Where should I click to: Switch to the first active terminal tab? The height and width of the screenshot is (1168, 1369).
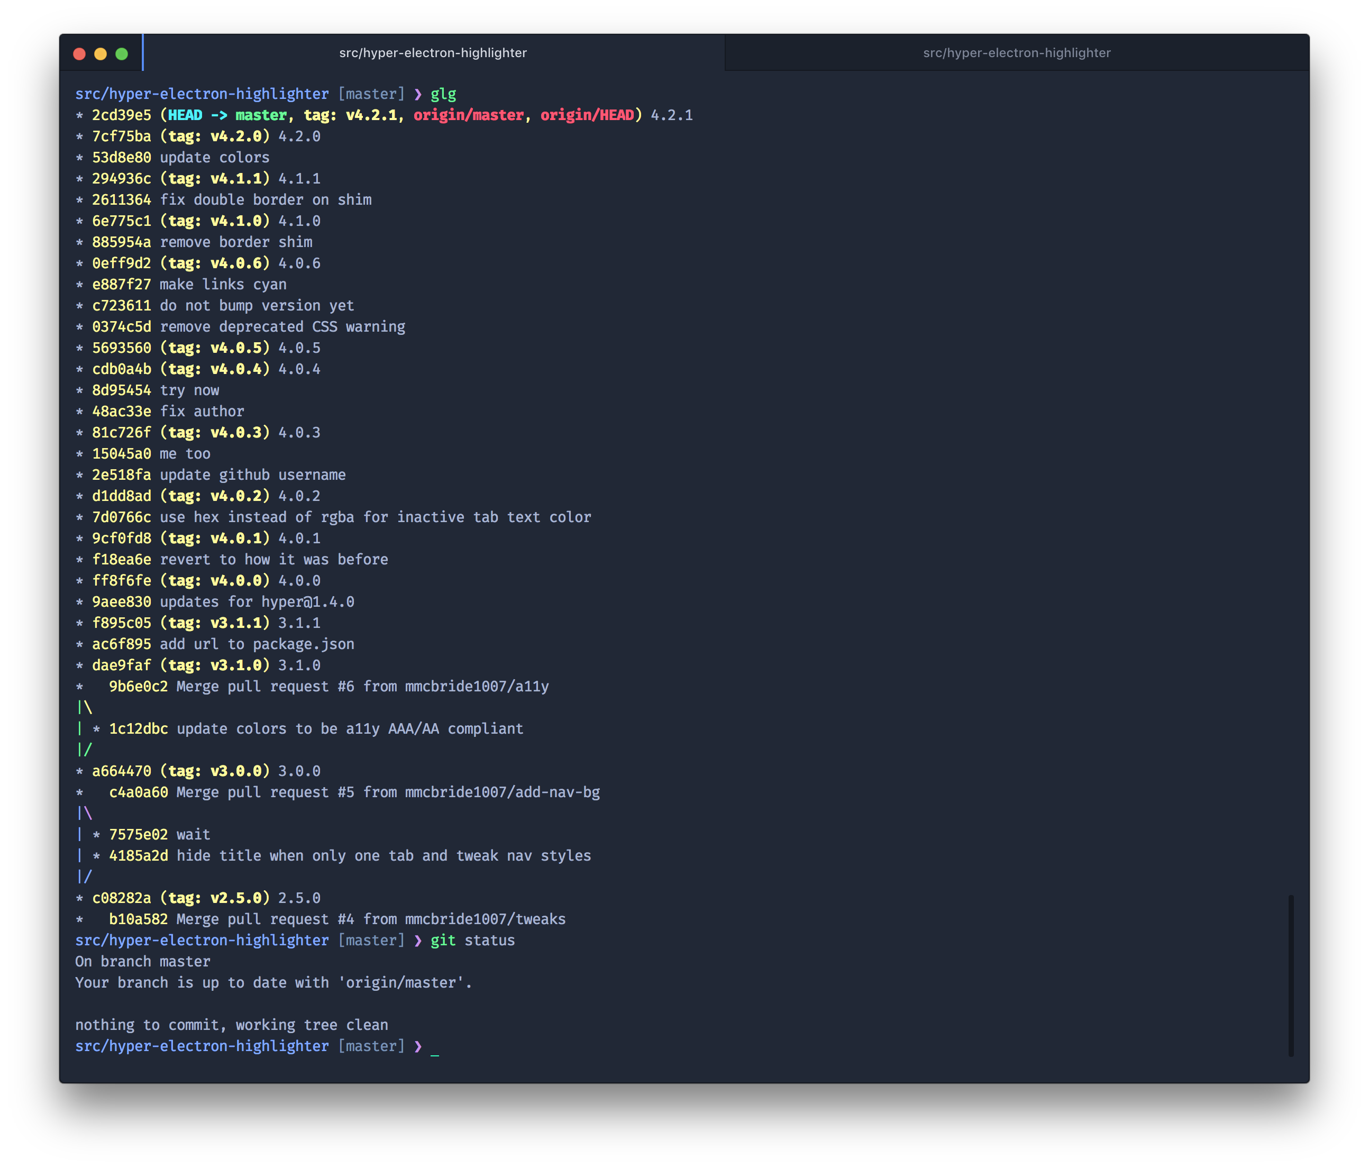tap(433, 53)
